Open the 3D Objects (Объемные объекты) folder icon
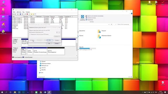Viewport: 168px width, 94px height. pos(99,36)
